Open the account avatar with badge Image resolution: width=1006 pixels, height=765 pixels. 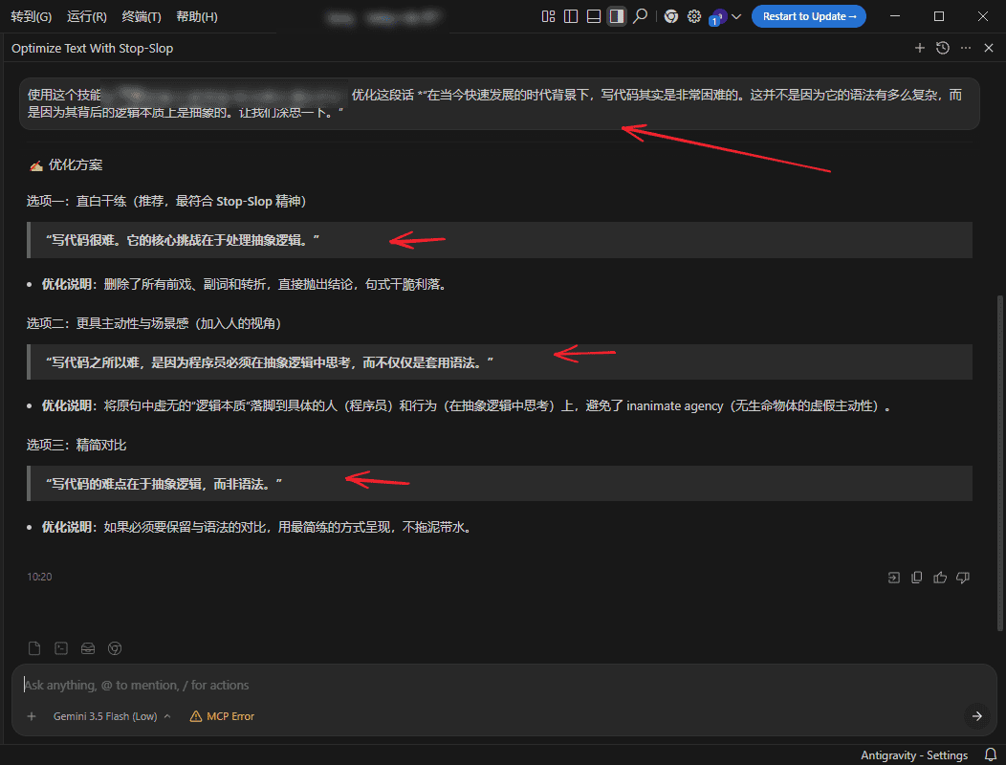[x=718, y=17]
